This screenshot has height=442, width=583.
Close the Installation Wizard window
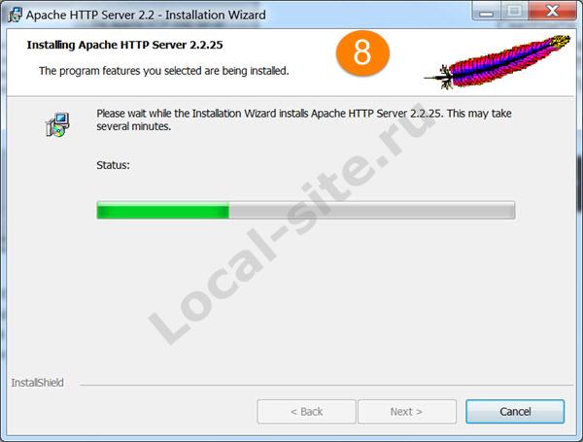553,11
